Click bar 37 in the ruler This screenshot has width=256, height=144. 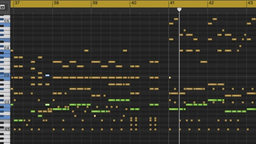point(17,3)
